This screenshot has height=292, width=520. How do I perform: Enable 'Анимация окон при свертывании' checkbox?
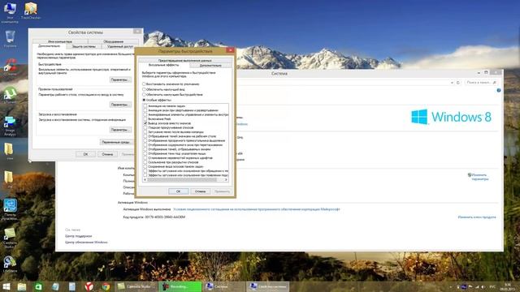pyautogui.click(x=145, y=110)
